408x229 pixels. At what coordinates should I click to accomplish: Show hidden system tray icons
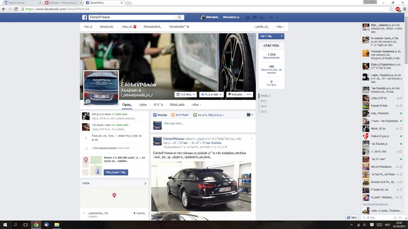pos(352,225)
